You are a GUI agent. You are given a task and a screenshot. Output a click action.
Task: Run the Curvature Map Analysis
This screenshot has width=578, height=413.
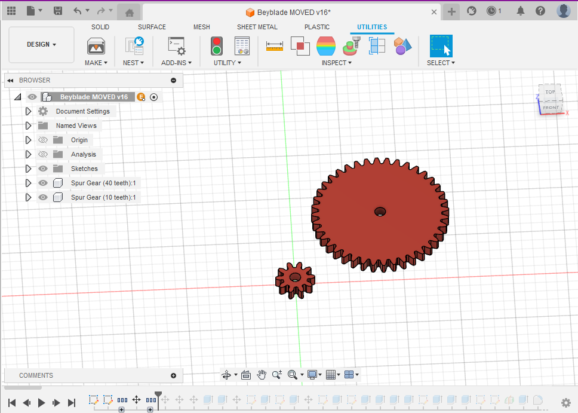click(326, 45)
